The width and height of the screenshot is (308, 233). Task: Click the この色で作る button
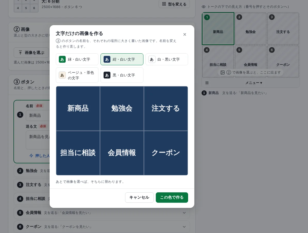pyautogui.click(x=172, y=197)
